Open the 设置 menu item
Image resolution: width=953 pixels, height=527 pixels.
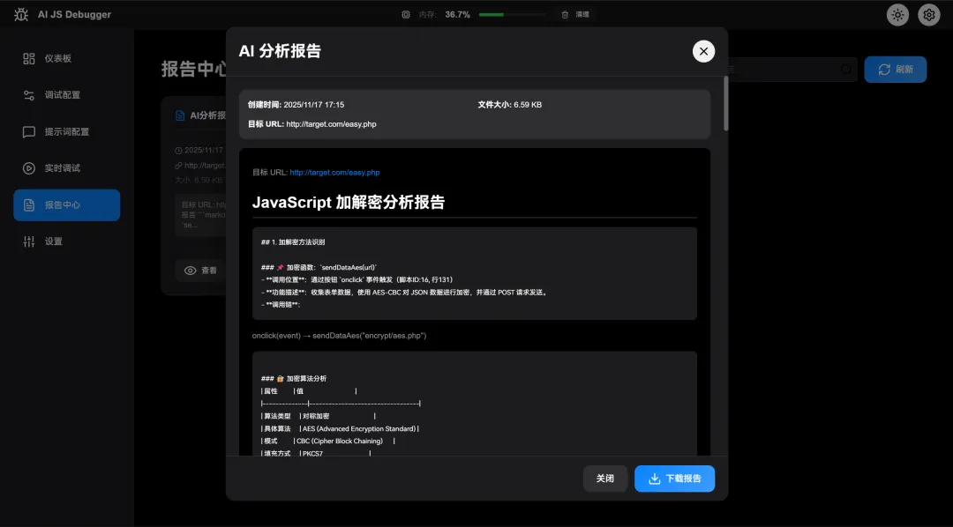67,241
